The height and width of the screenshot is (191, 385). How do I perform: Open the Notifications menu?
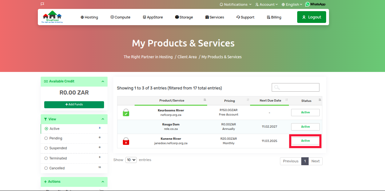235,4
